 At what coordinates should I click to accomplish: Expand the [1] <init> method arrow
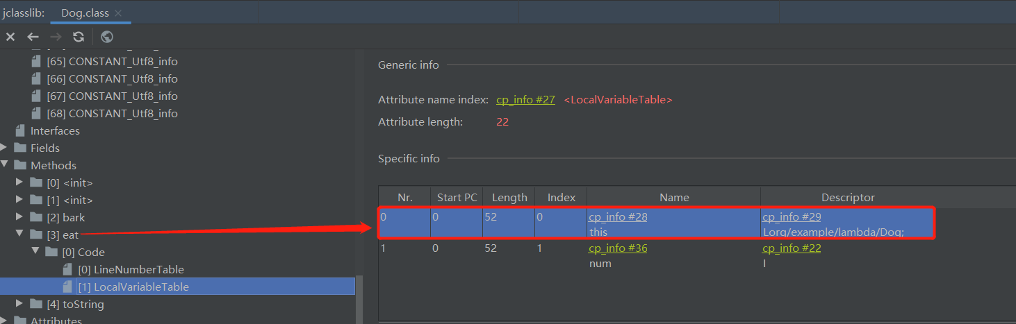(21, 200)
